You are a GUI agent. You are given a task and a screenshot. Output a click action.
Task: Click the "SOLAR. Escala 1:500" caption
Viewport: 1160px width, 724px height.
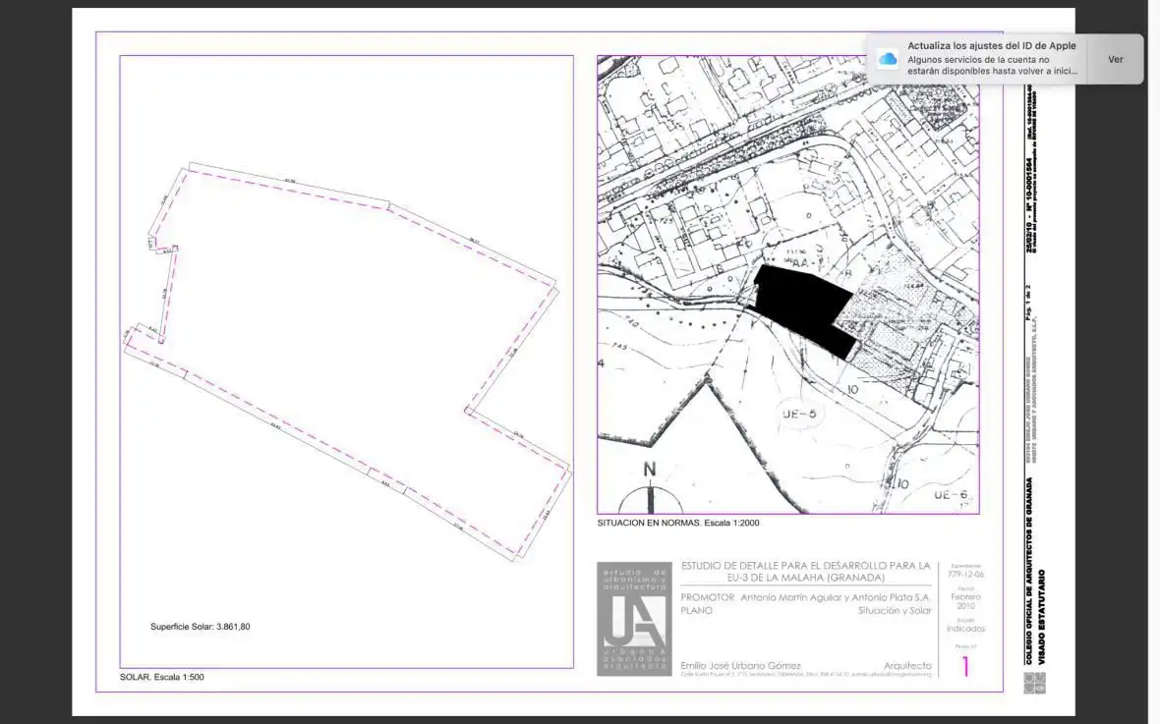coord(162,677)
